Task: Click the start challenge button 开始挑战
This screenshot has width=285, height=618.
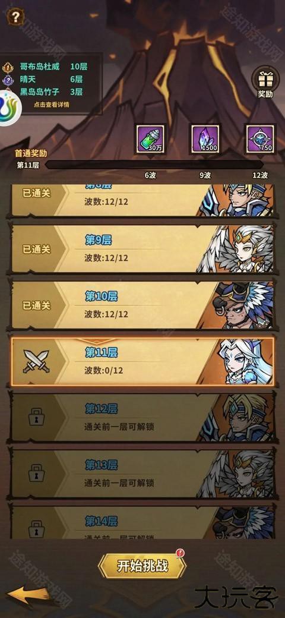Action: [142, 566]
